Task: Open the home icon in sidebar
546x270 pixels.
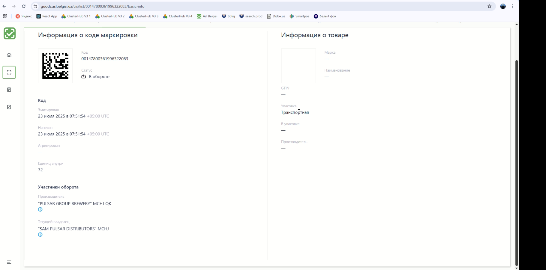Action: 9,55
